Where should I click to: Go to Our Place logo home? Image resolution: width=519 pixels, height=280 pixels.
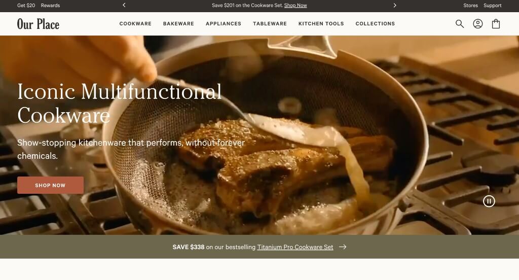[x=38, y=24]
